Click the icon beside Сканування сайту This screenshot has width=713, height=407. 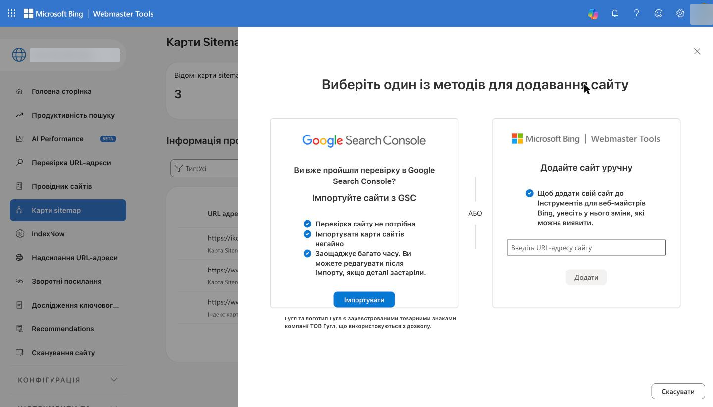pos(19,352)
